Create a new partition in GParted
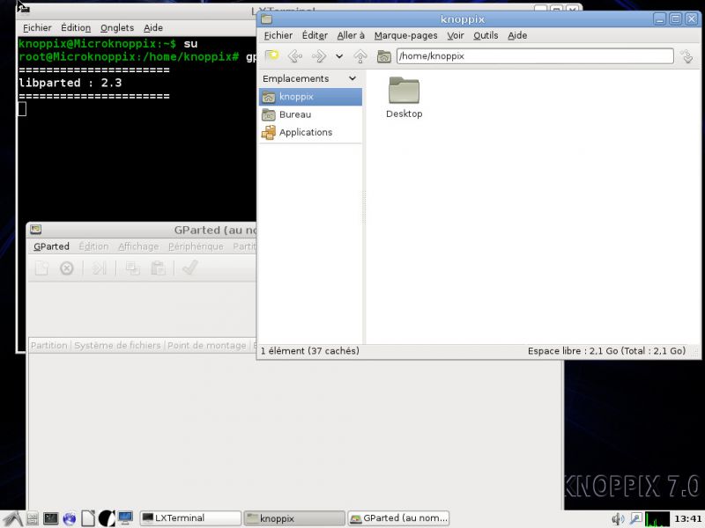Image resolution: width=705 pixels, height=528 pixels. tap(41, 269)
